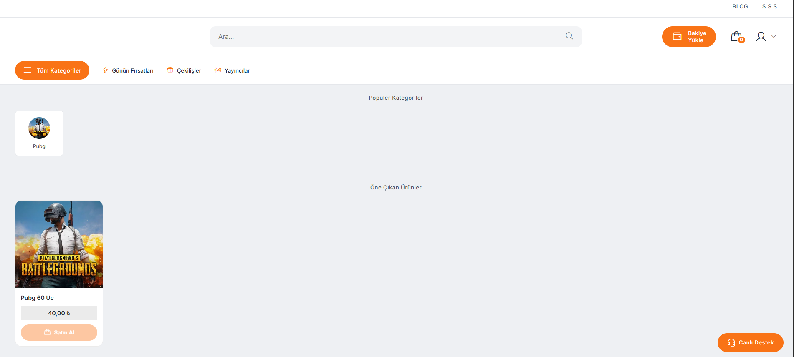The height and width of the screenshot is (357, 794).
Task: Go to Günün Fırsatları
Action: tap(128, 70)
